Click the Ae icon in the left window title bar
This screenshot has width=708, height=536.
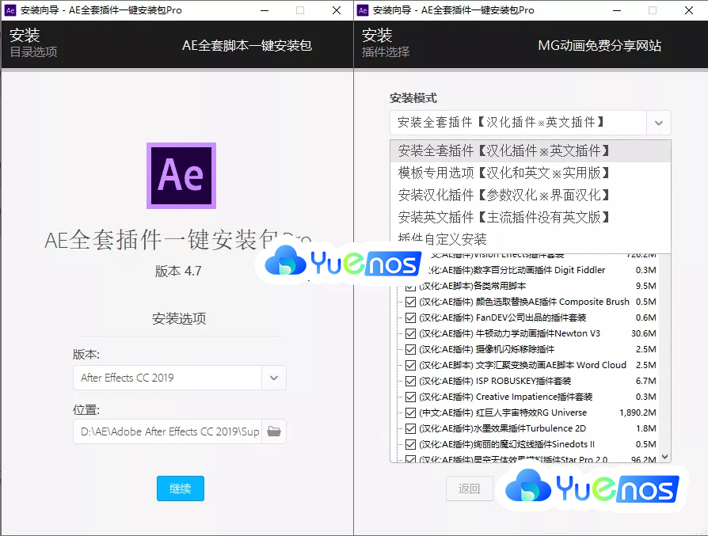(x=10, y=10)
